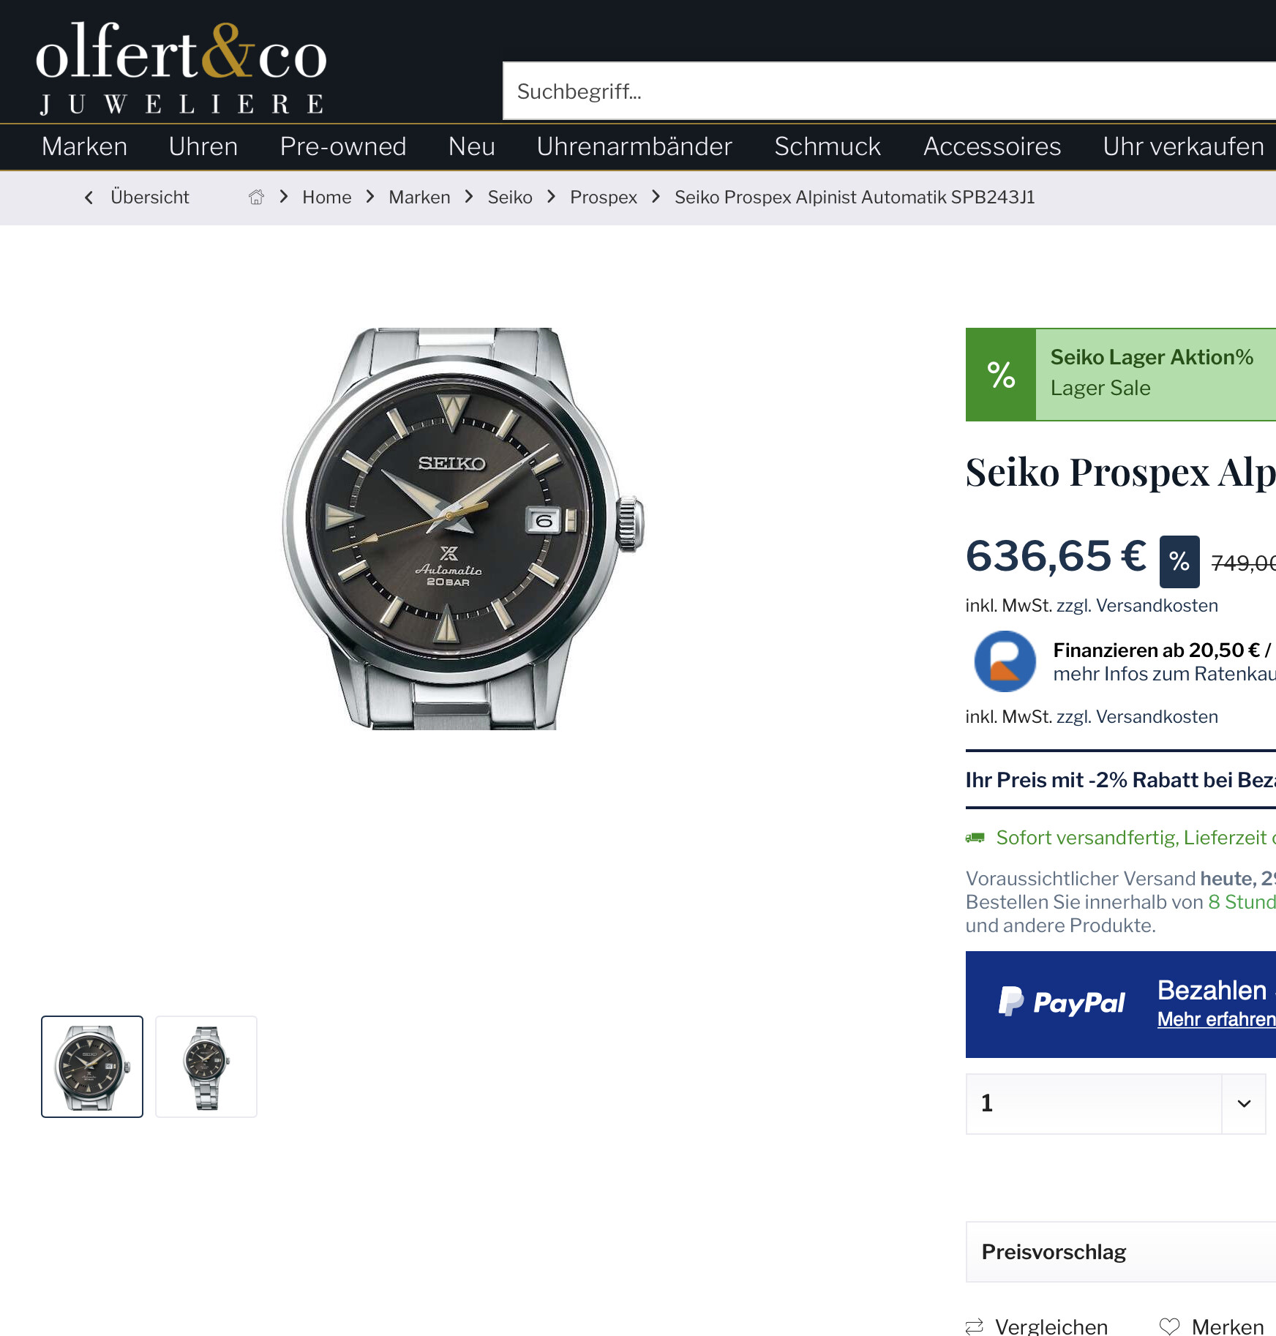Viewport: 1276px width, 1336px height.
Task: Click the Ratenkauf financing logo icon
Action: (1005, 661)
